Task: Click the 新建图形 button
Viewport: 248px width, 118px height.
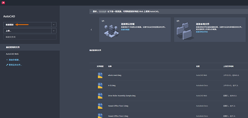Action: click(x=27, y=25)
